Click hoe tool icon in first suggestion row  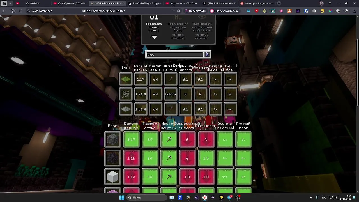(171, 79)
